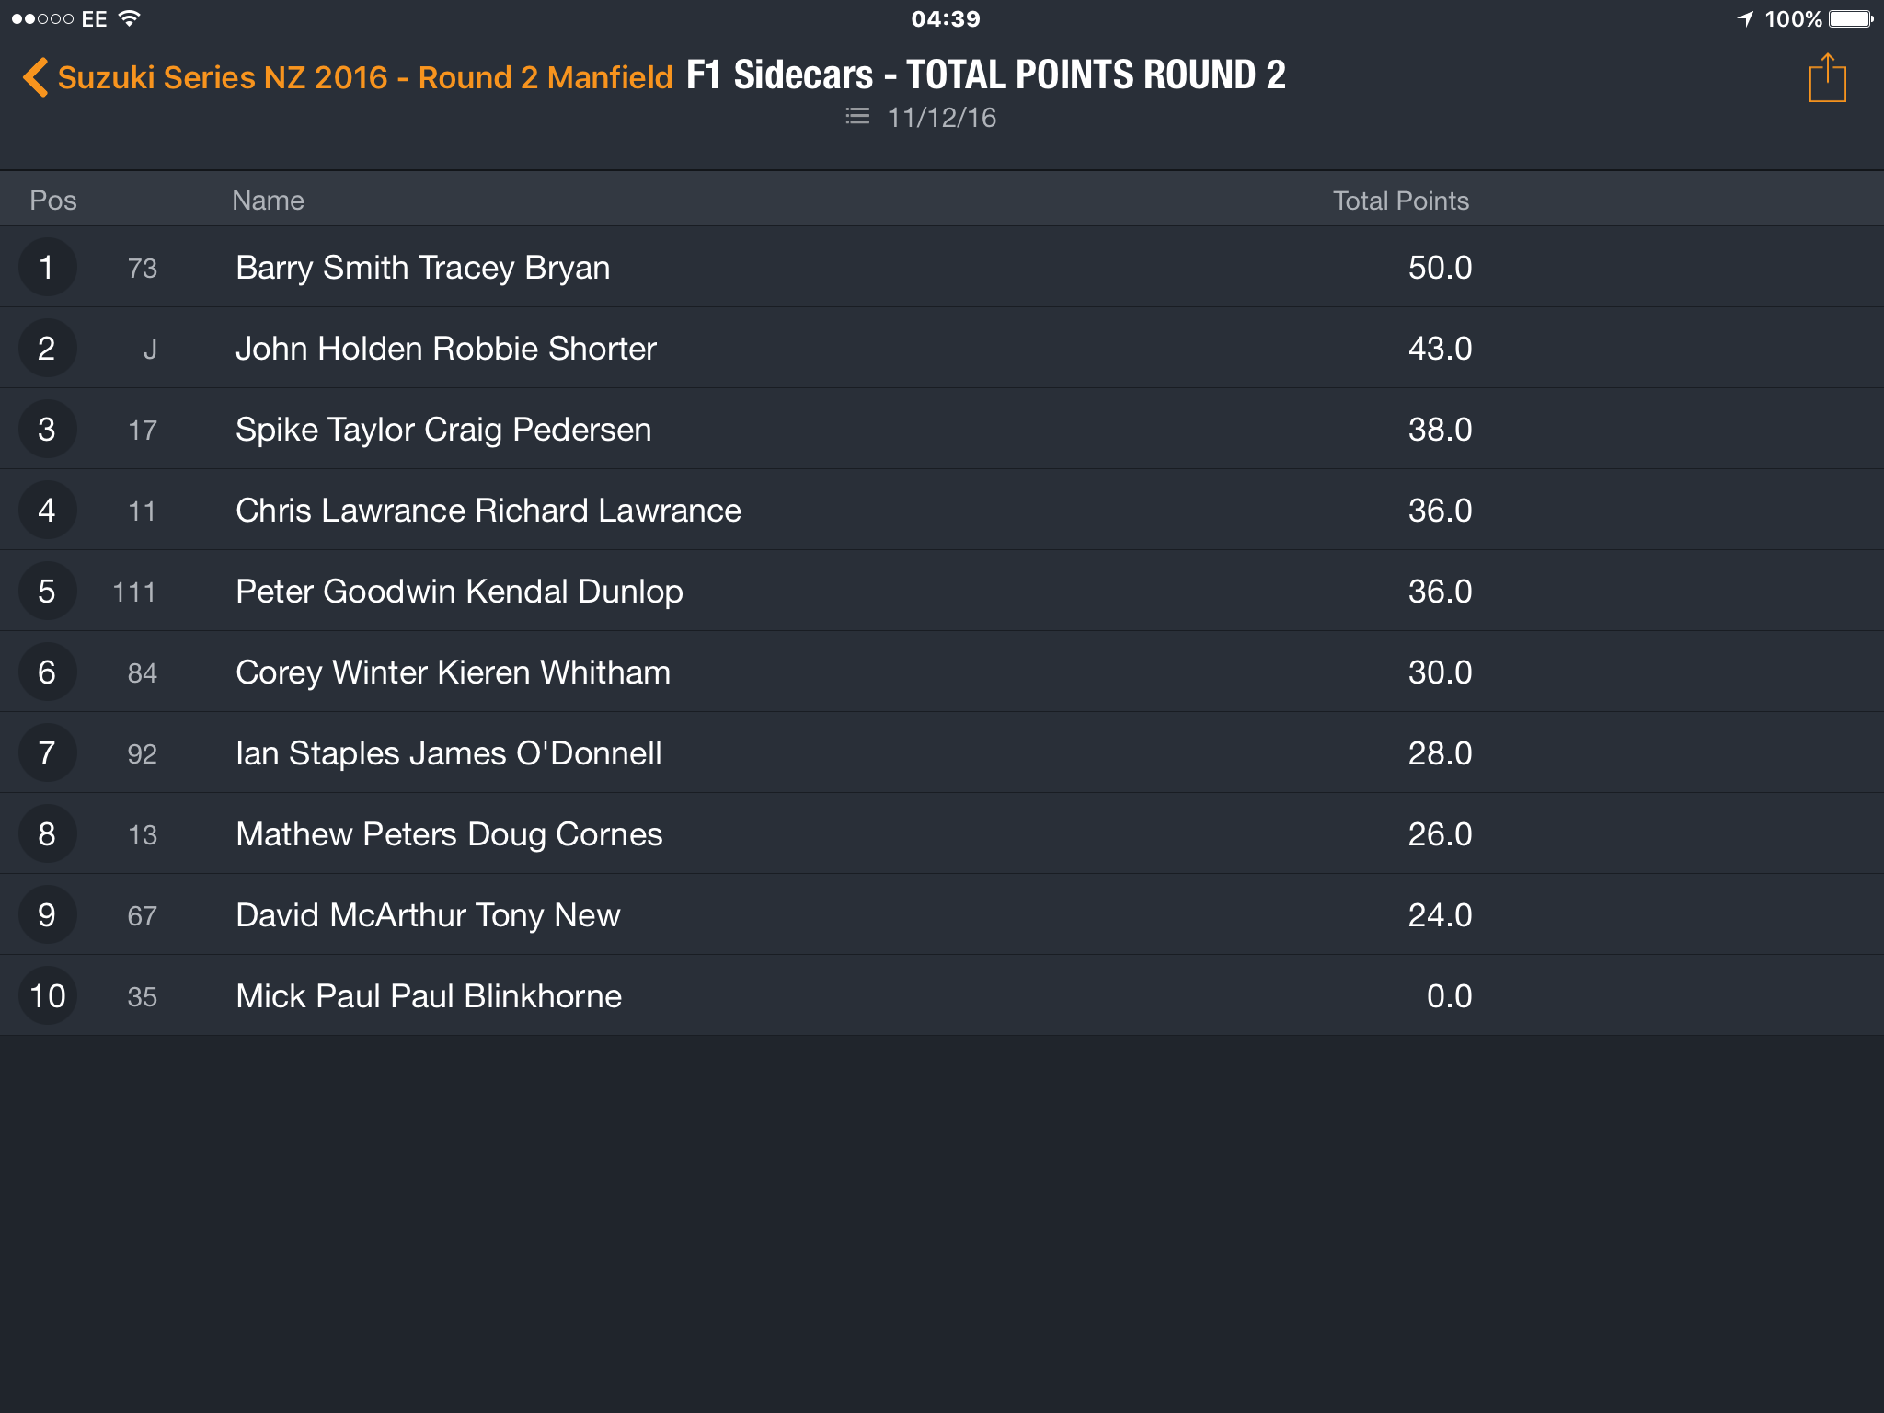
Task: Select Mick Paul Paul Blinkhorne row
Action: pyautogui.click(x=942, y=995)
